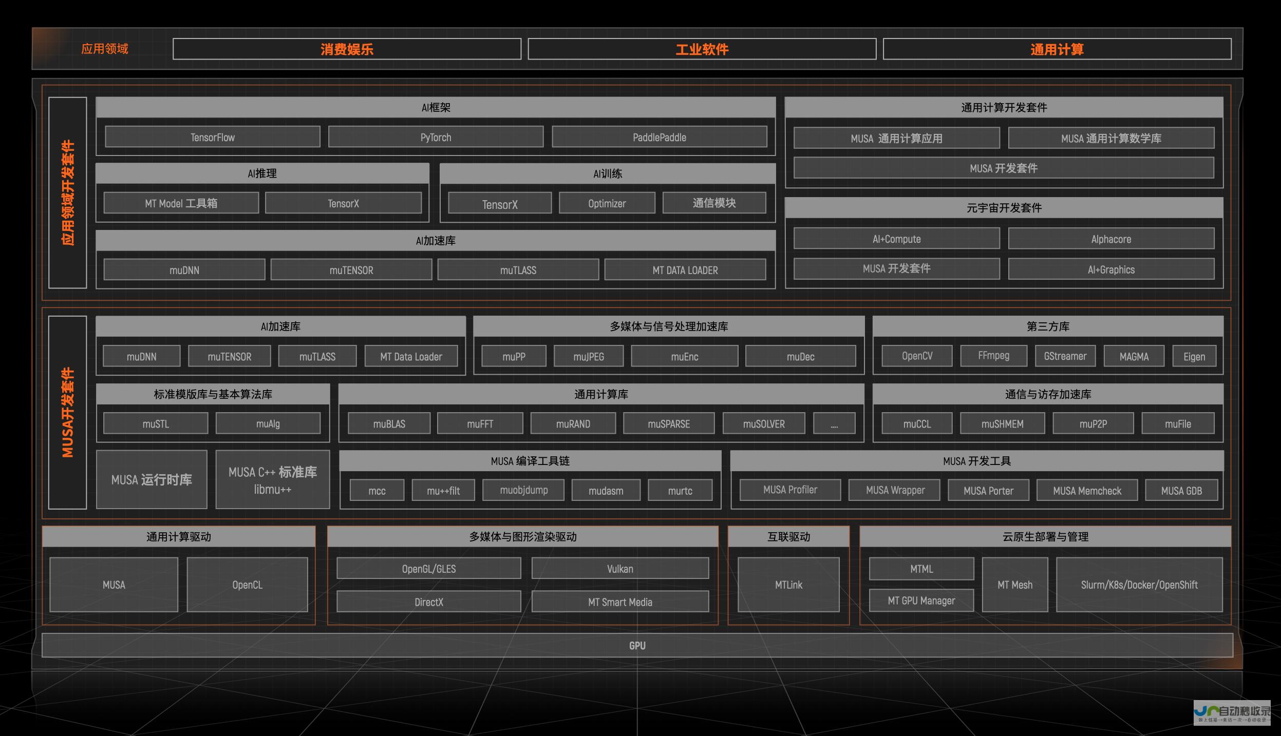Click the muFFT box
This screenshot has height=736, width=1281.
click(x=480, y=423)
